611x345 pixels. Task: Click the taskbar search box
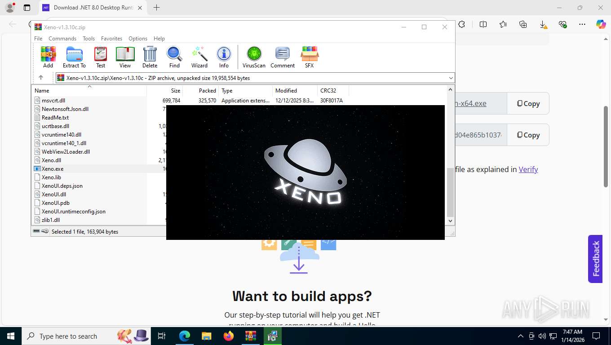(x=86, y=336)
